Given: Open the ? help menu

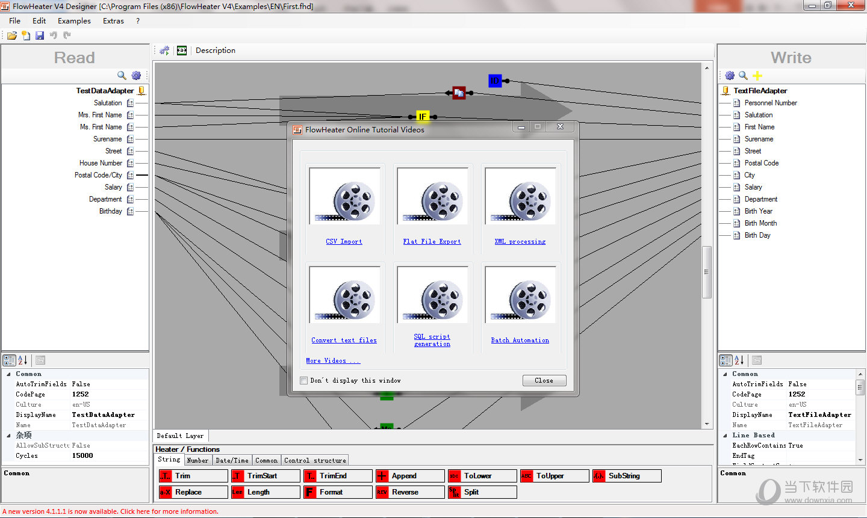Looking at the screenshot, I should point(138,20).
